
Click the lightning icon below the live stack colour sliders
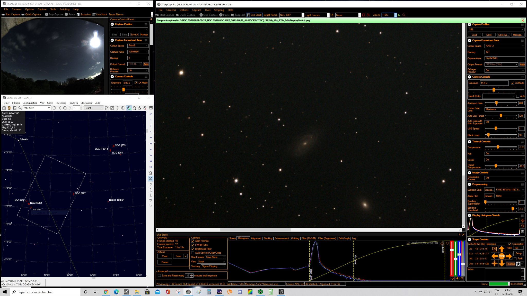(x=452, y=279)
